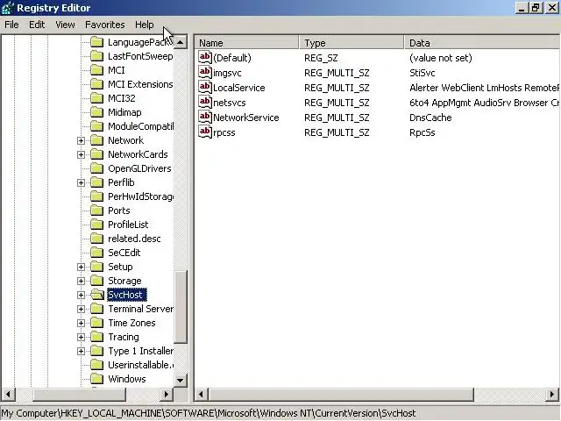
Task: Click the MCI folder icon
Action: [x=97, y=70]
